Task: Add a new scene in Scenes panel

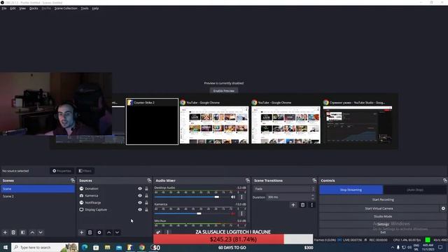Action: click(5, 232)
